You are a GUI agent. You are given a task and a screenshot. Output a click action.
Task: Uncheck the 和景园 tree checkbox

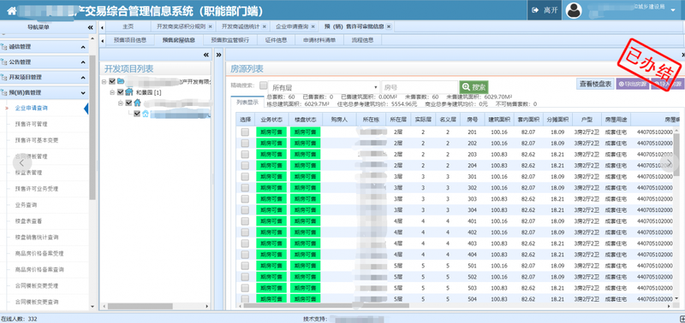click(x=121, y=92)
